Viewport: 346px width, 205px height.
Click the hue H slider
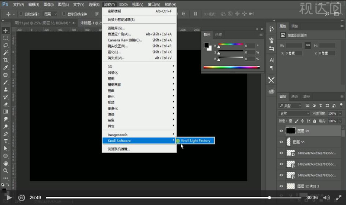click(x=231, y=45)
